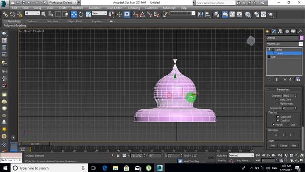Uncheck the Cap End checkbox
Screen dimensions: 305x172
click(278, 120)
